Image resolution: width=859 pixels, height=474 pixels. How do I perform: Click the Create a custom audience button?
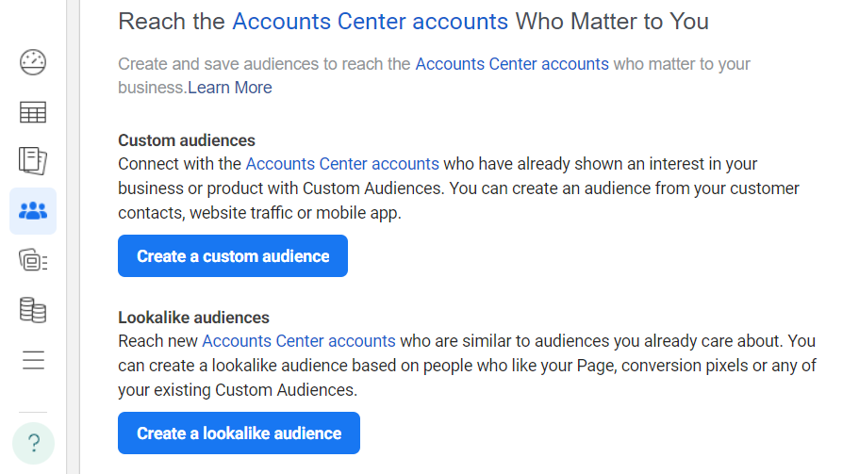pyautogui.click(x=233, y=256)
